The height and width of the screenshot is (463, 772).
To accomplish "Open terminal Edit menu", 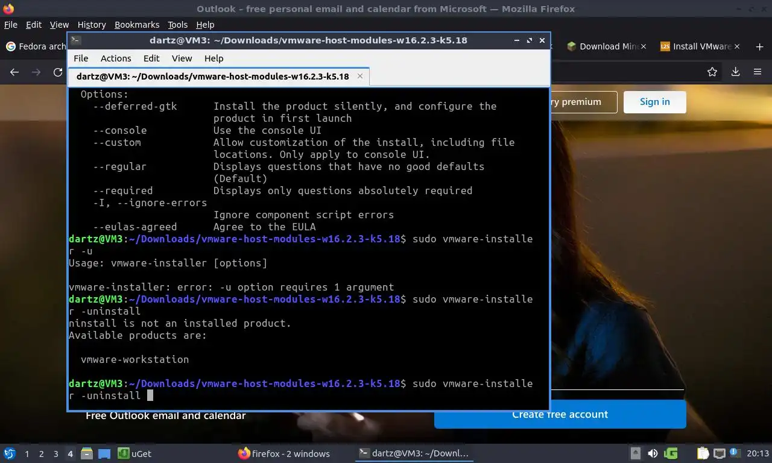I will pyautogui.click(x=151, y=58).
